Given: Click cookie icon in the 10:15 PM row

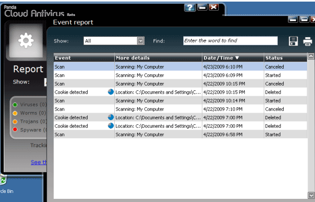Looking at the screenshot, I should pyautogui.click(x=110, y=92).
